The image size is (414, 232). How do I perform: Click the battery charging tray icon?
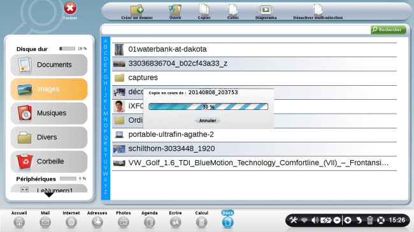click(326, 220)
